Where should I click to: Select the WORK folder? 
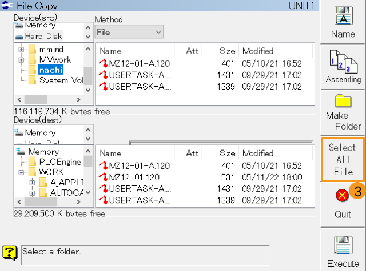51,172
